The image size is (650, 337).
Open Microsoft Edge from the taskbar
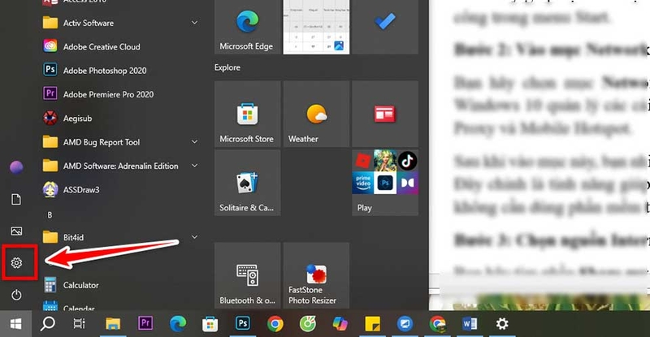tap(177, 324)
